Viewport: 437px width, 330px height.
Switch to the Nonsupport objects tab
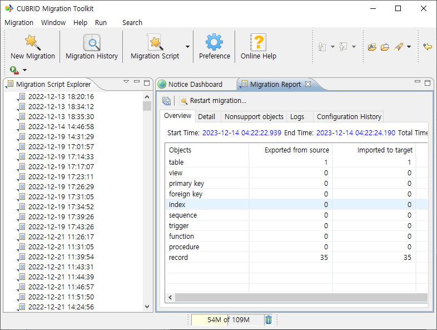pos(254,116)
